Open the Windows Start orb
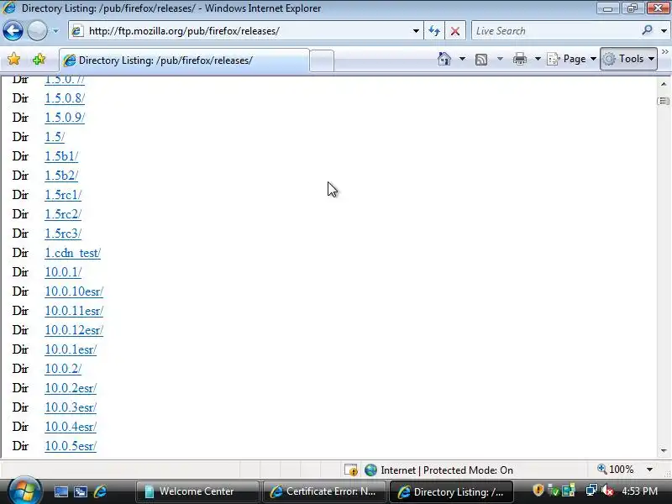 [24, 491]
